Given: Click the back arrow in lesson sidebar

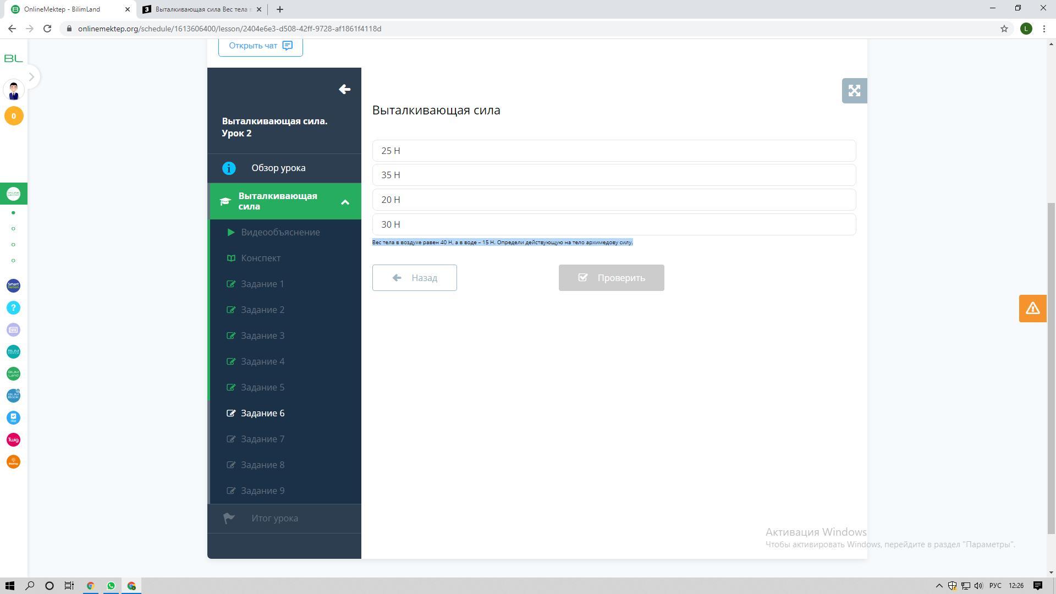Looking at the screenshot, I should 345,89.
